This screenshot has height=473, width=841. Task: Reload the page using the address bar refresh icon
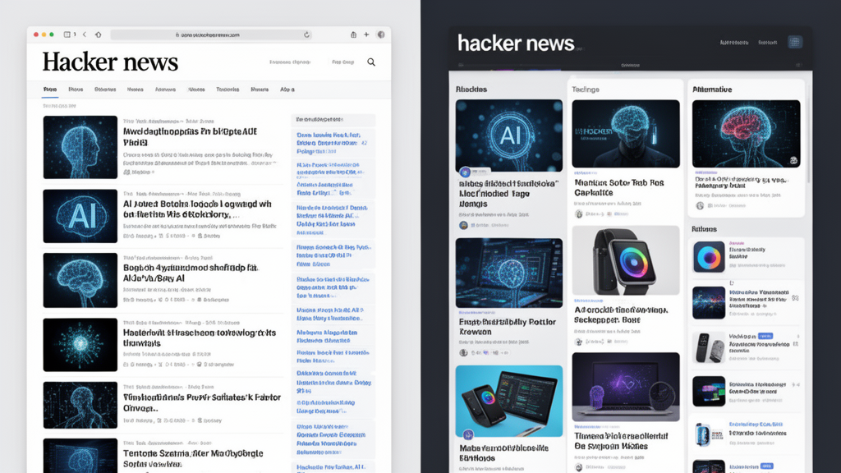pyautogui.click(x=307, y=34)
